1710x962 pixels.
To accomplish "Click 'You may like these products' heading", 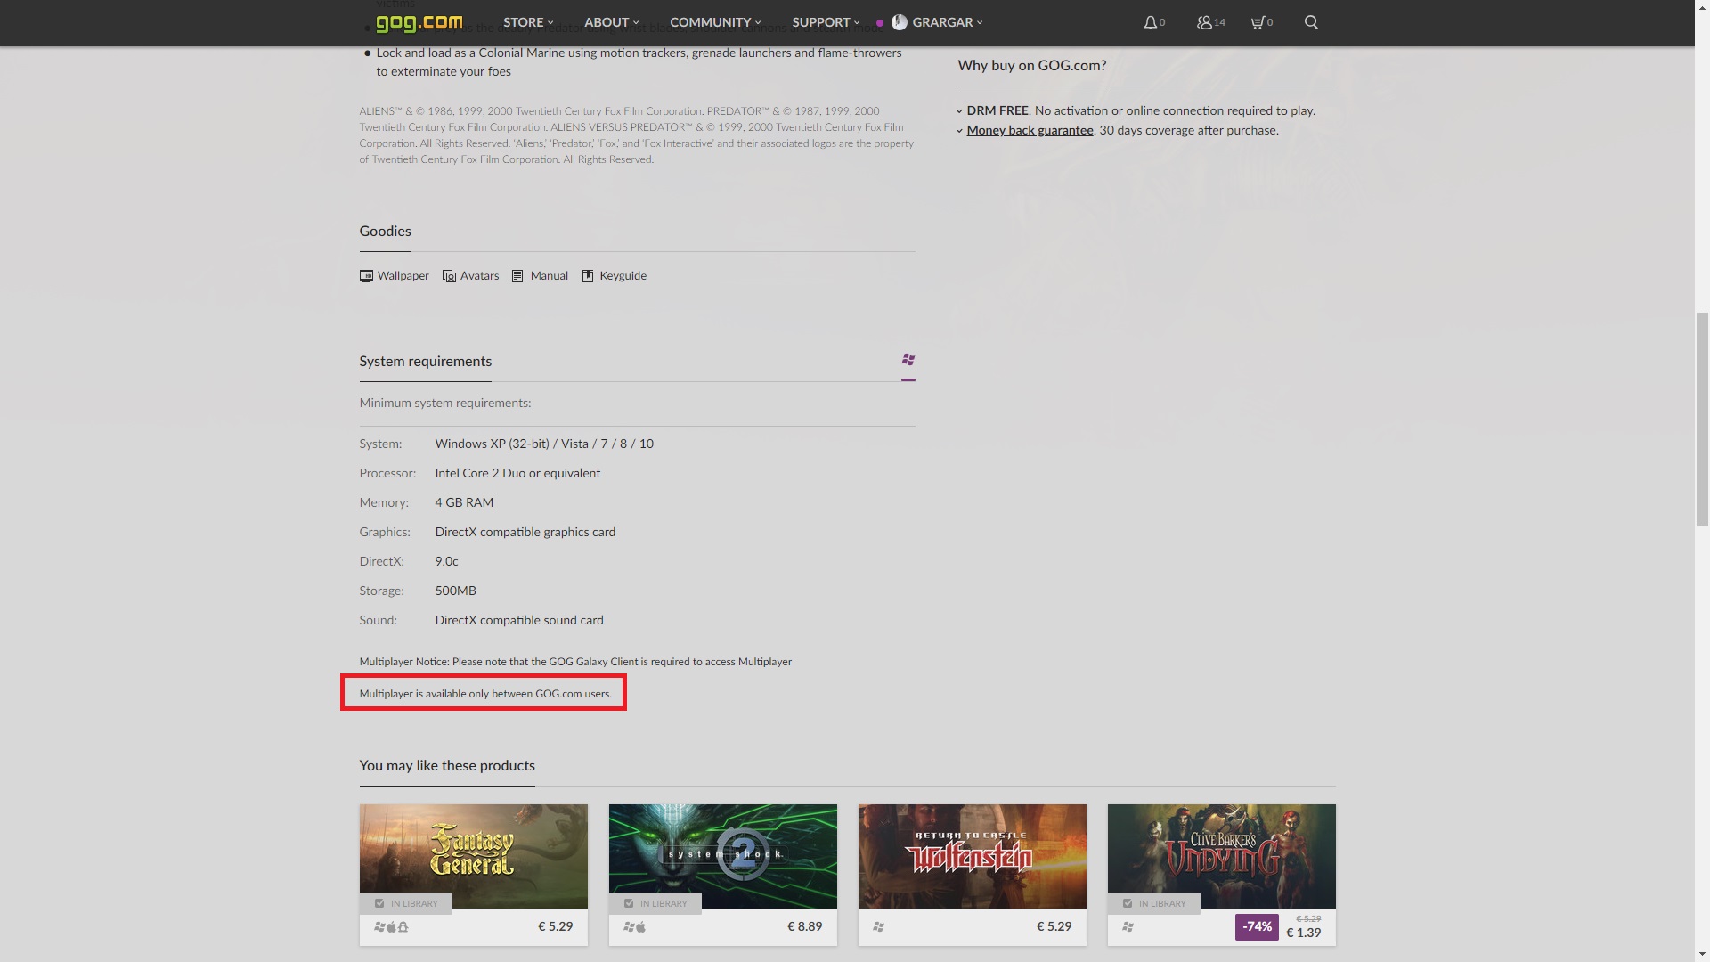I will pos(447,765).
